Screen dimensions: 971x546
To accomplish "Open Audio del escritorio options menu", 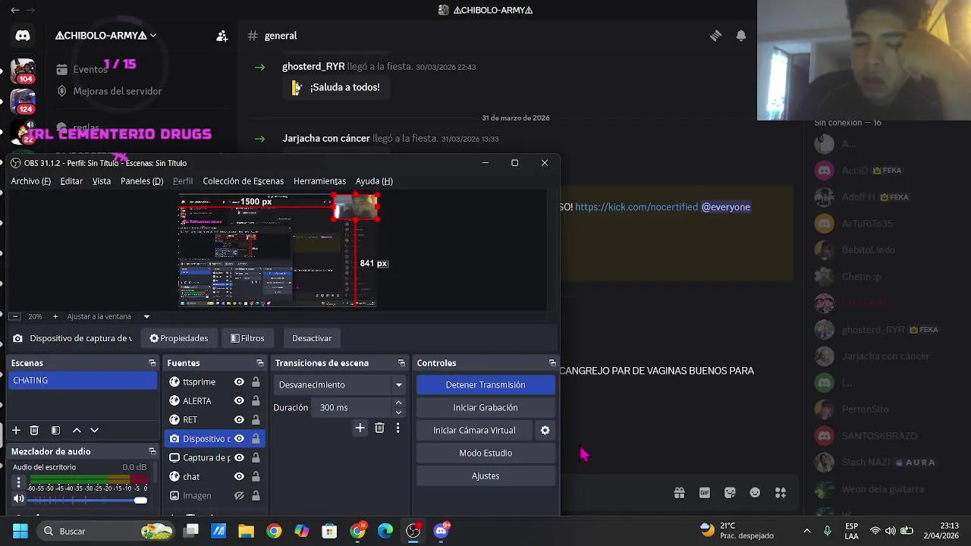I will 18,482.
